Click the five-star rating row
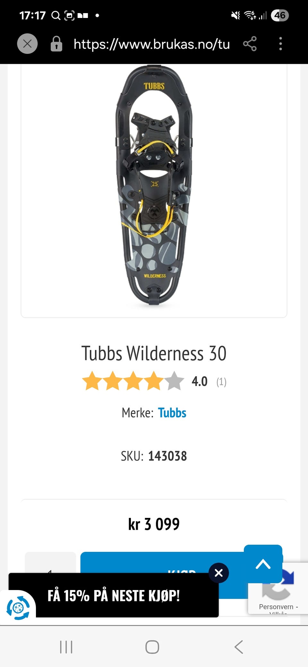 pos(133,381)
